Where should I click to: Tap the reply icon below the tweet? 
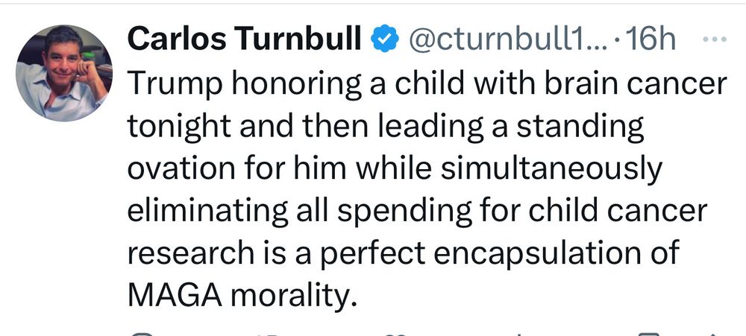click(x=141, y=334)
